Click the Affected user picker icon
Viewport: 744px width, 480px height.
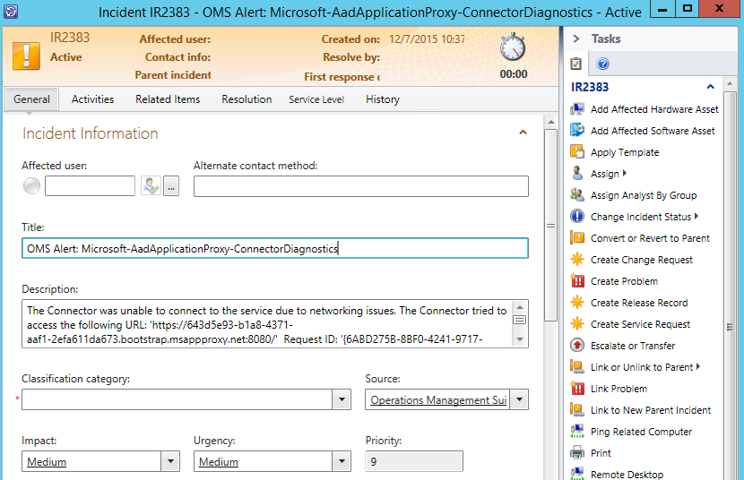[x=151, y=186]
